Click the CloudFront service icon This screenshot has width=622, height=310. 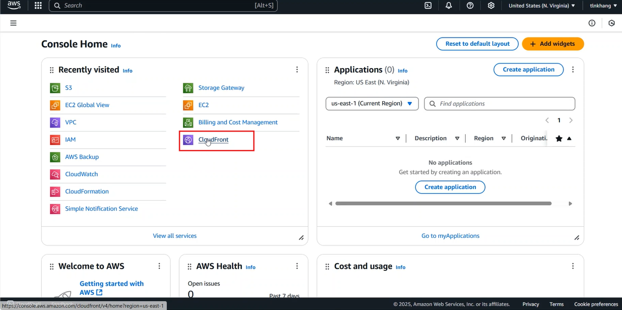pos(188,140)
